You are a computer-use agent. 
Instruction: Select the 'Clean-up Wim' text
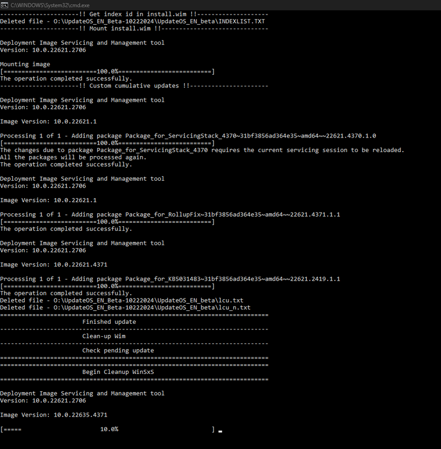[104, 336]
